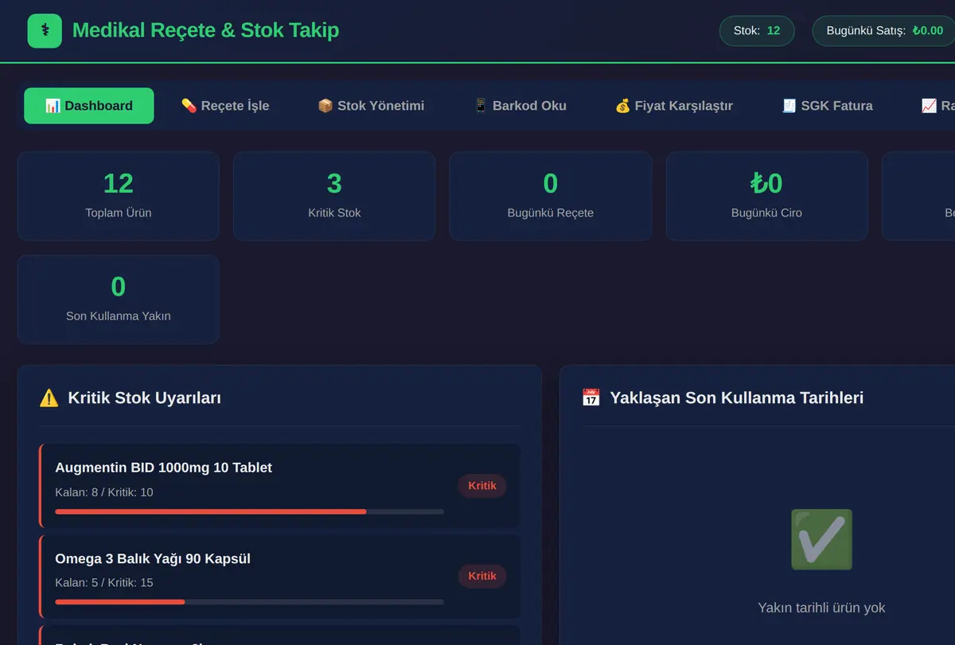Image resolution: width=955 pixels, height=645 pixels.
Task: Click the calendar icon beside Yaklaşan Son Kullanma
Action: (591, 398)
